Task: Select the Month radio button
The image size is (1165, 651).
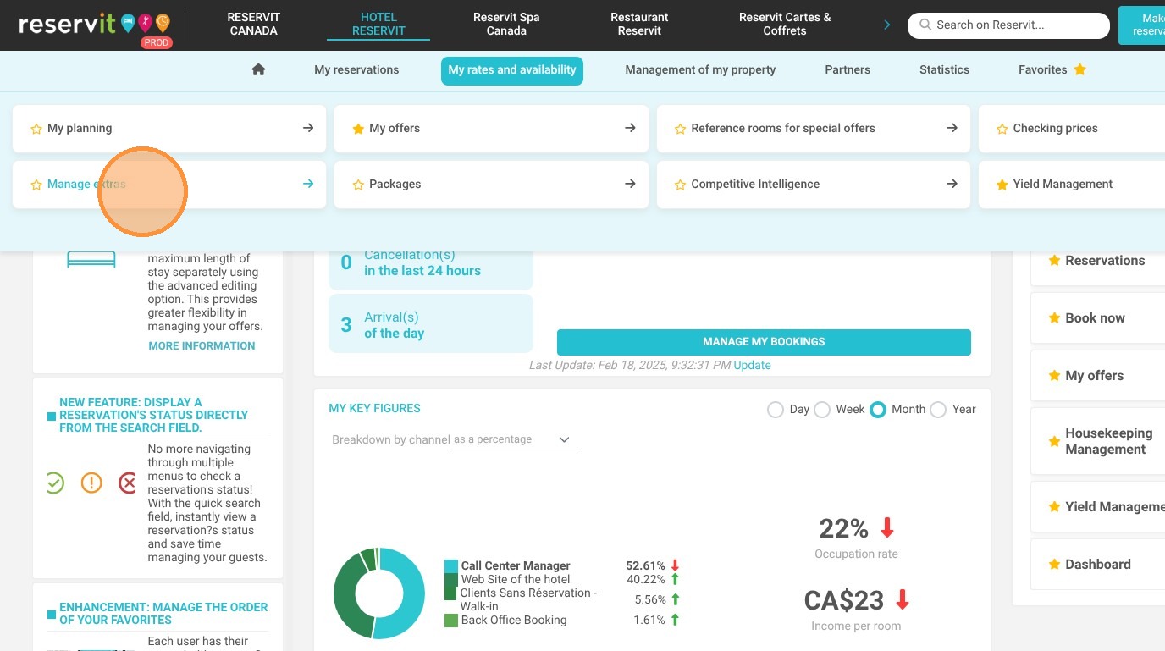Action: pyautogui.click(x=878, y=410)
